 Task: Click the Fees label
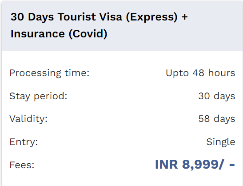(22, 165)
